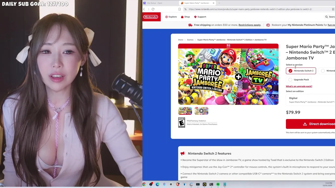Open the Support menu
The image size is (335, 188).
click(200, 17)
